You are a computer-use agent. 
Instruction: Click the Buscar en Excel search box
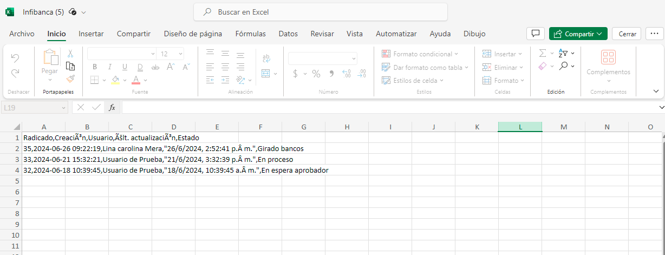(321, 12)
